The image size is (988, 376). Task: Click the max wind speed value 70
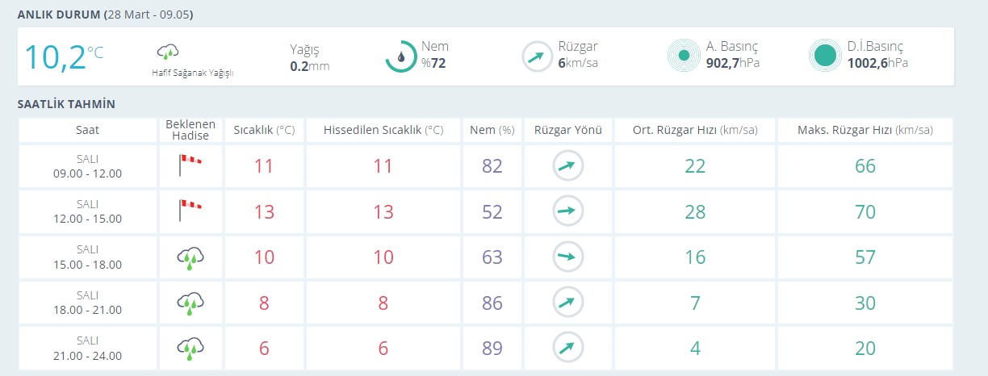click(x=865, y=211)
